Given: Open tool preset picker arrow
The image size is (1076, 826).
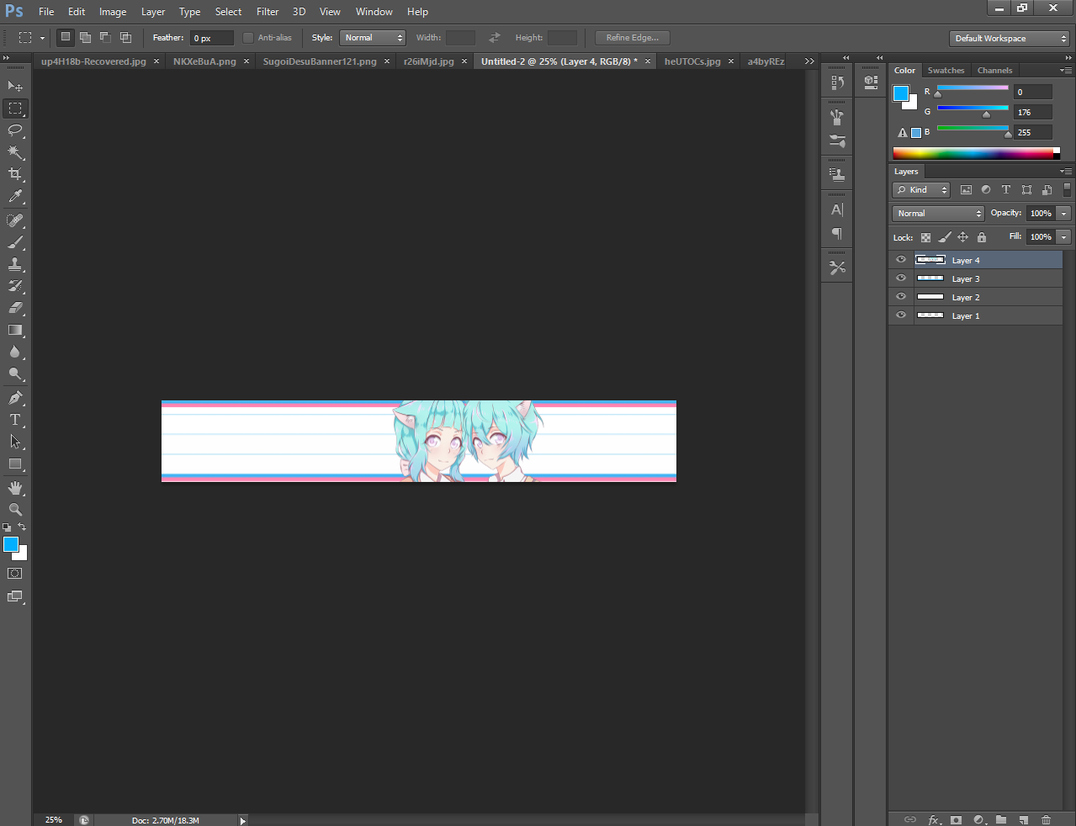Looking at the screenshot, I should (42, 38).
